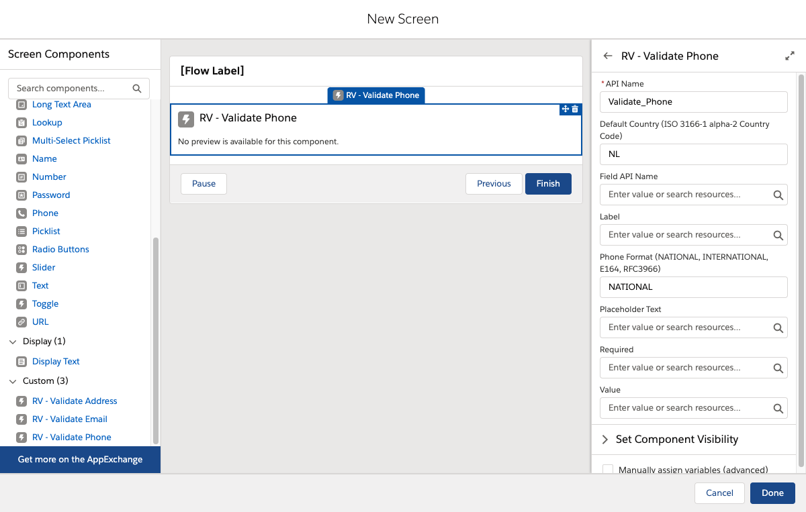Click the Toggle component icon
806x512 pixels.
click(x=21, y=304)
